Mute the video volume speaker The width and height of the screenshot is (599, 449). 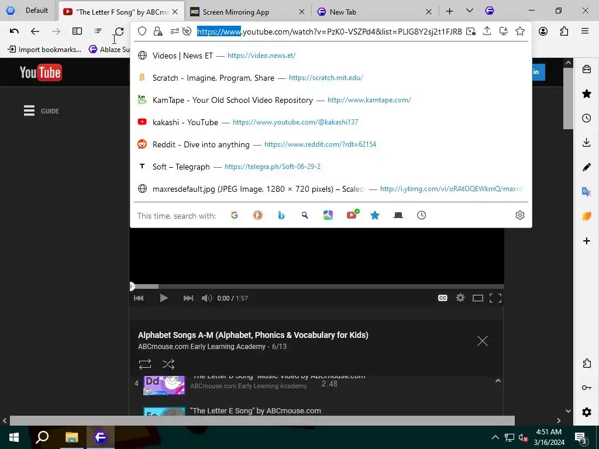point(206,298)
